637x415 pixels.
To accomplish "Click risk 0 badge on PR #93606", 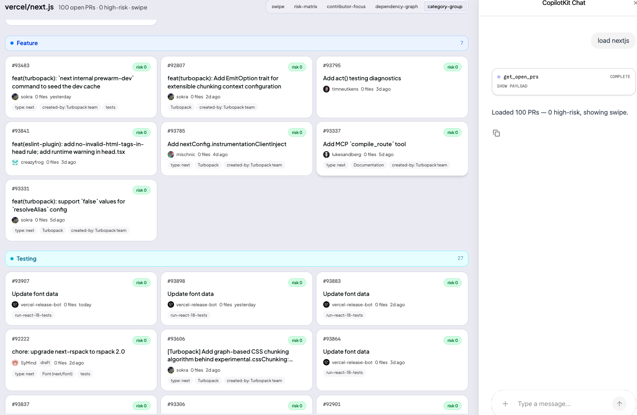I will click(x=297, y=341).
